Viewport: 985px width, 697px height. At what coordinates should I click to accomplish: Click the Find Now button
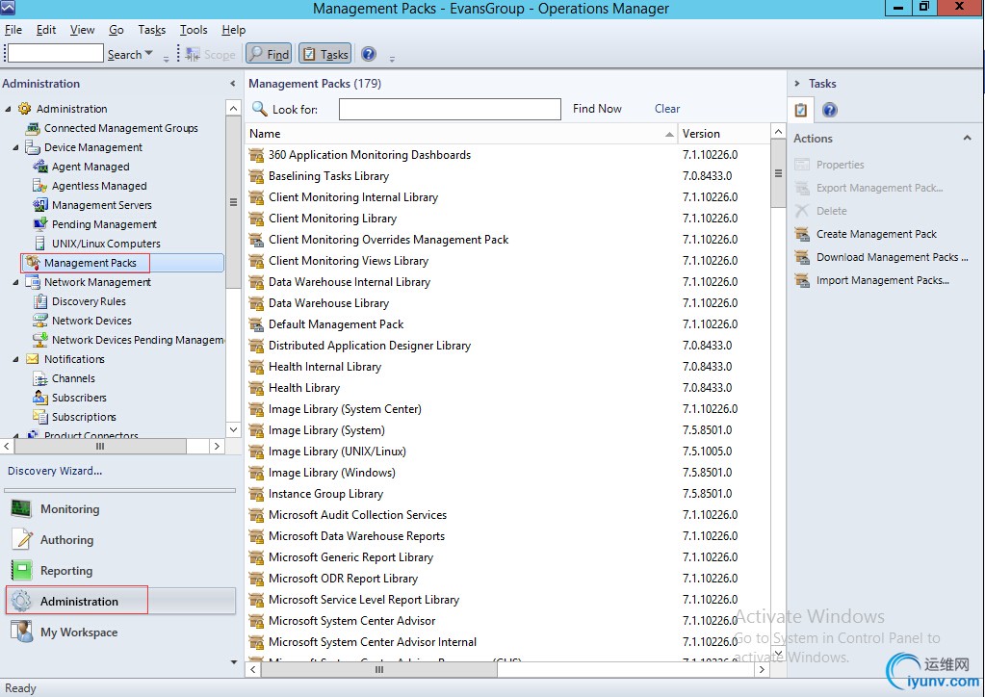point(597,109)
